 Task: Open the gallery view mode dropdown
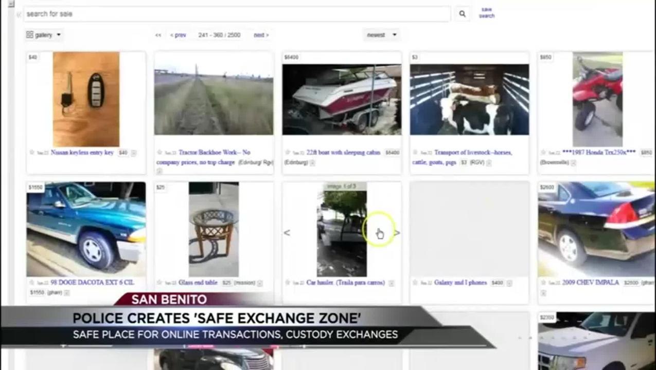click(x=44, y=35)
